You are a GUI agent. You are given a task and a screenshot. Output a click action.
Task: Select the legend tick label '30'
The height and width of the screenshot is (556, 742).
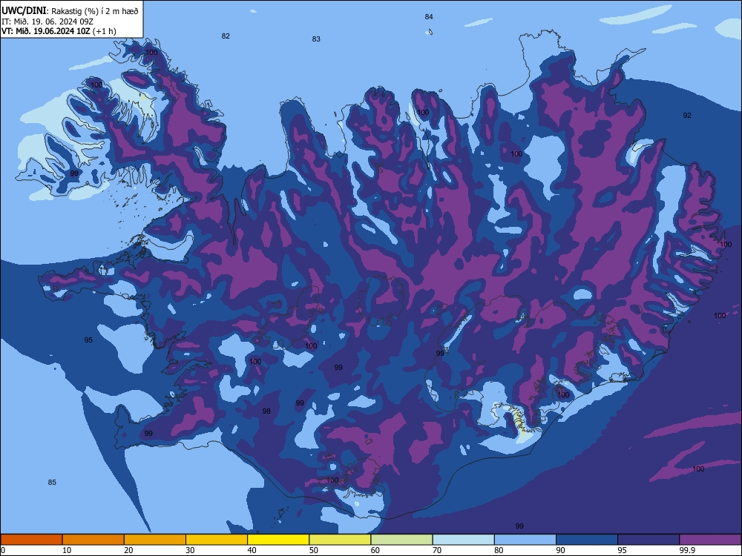[x=190, y=550]
